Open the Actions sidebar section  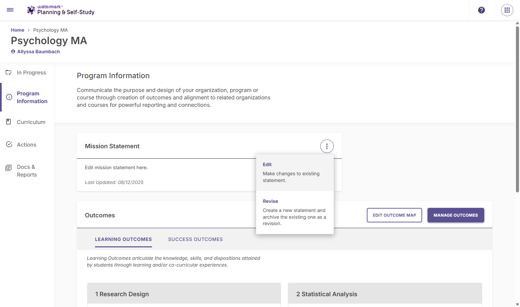click(27, 145)
